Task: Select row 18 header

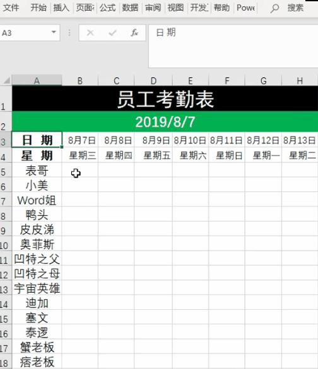Action: click(6, 361)
